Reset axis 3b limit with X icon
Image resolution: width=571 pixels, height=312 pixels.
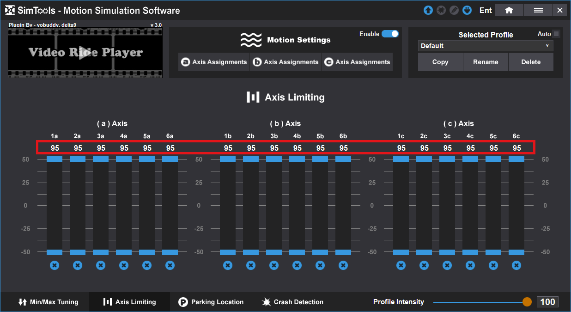click(x=274, y=265)
